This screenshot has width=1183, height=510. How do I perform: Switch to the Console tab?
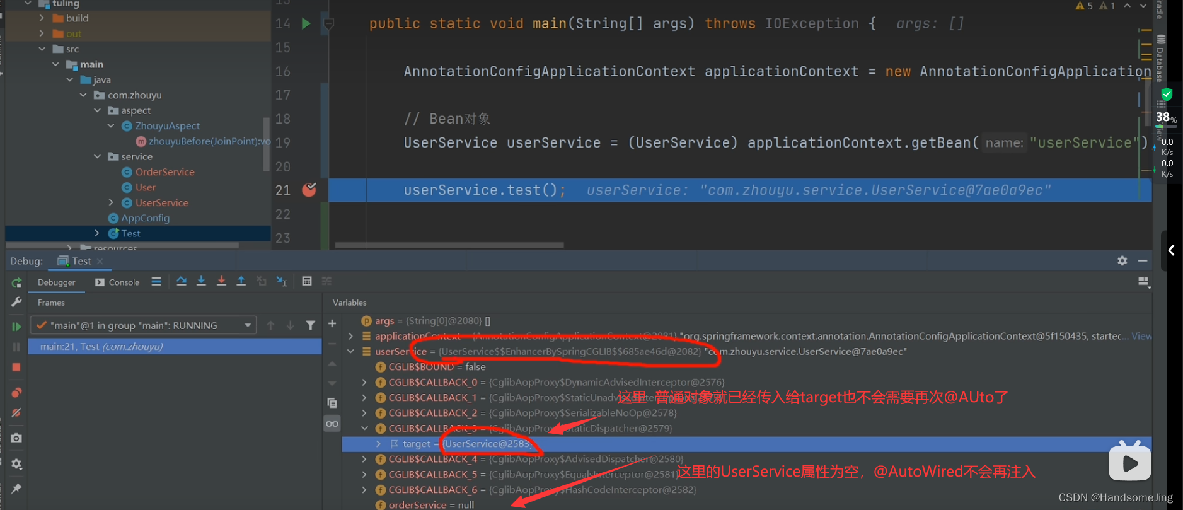point(117,282)
